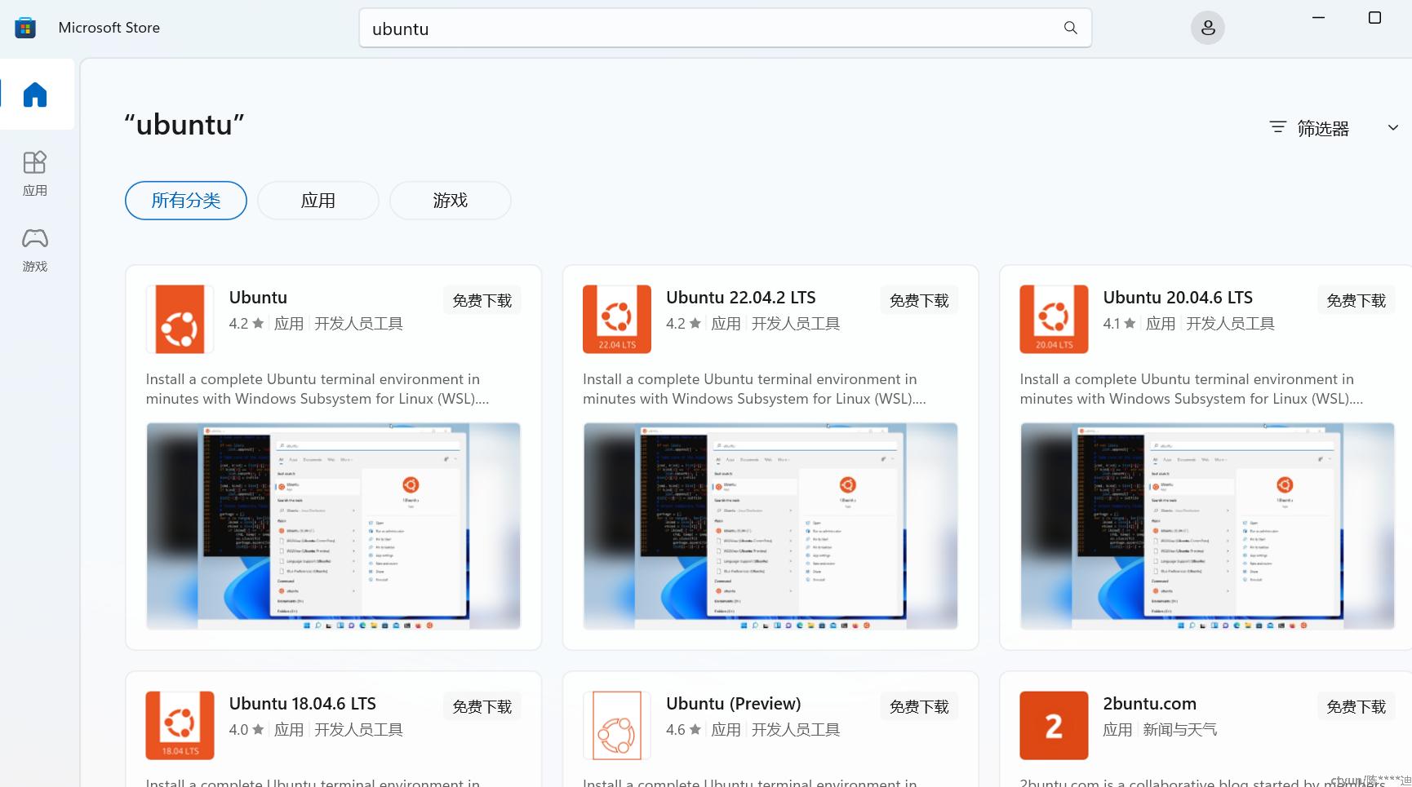Click the 4.1 rating of Ubuntu 20.04.6 LTS
The width and height of the screenshot is (1412, 787).
[x=1119, y=324]
